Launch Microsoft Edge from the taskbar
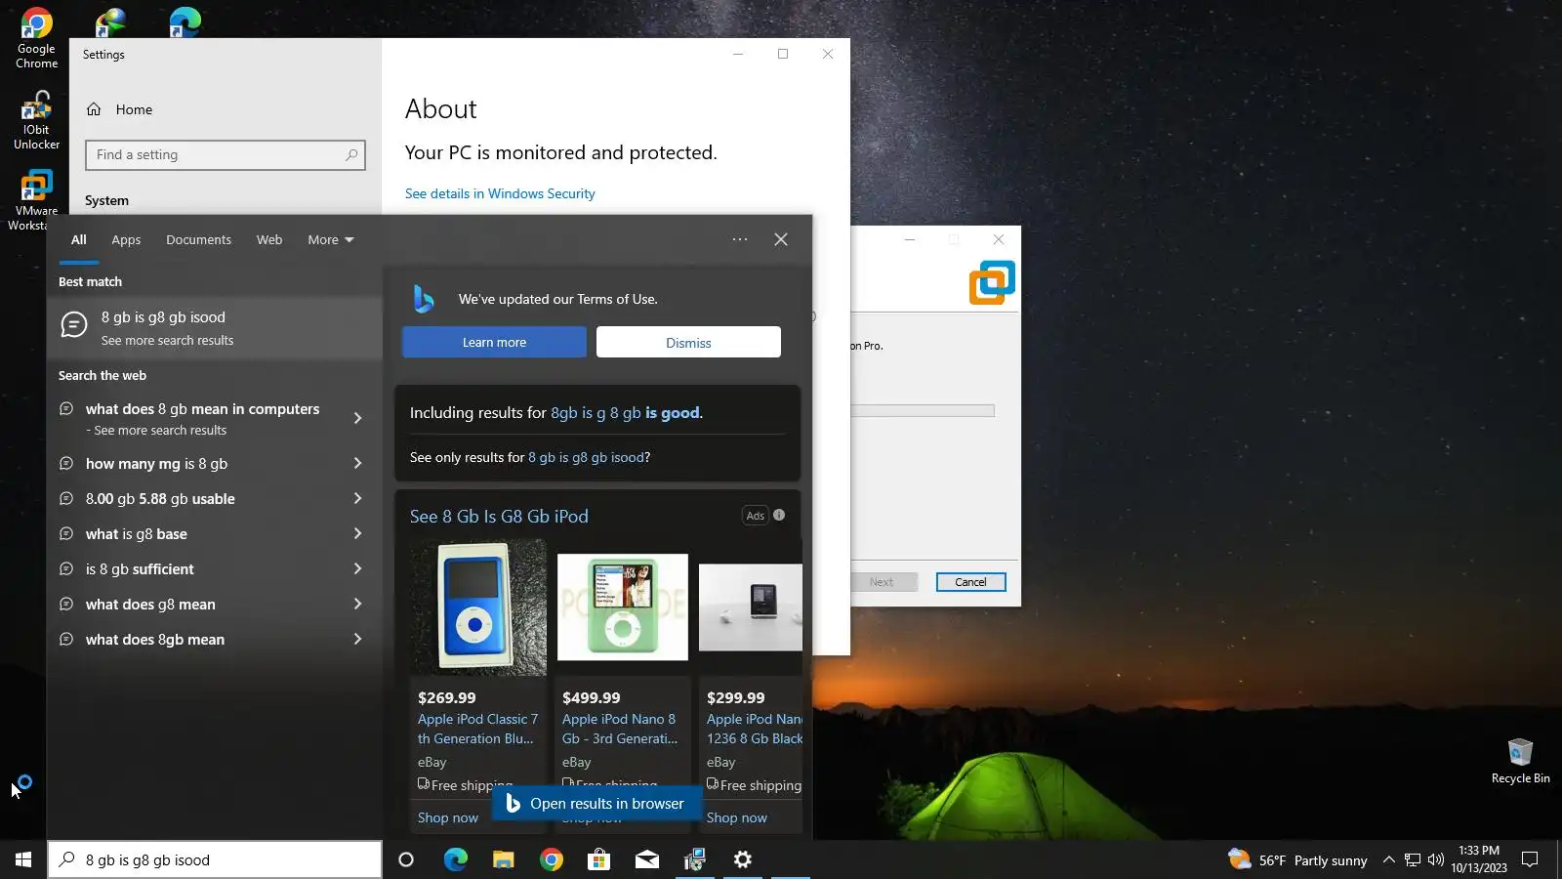The image size is (1562, 879). 455,859
